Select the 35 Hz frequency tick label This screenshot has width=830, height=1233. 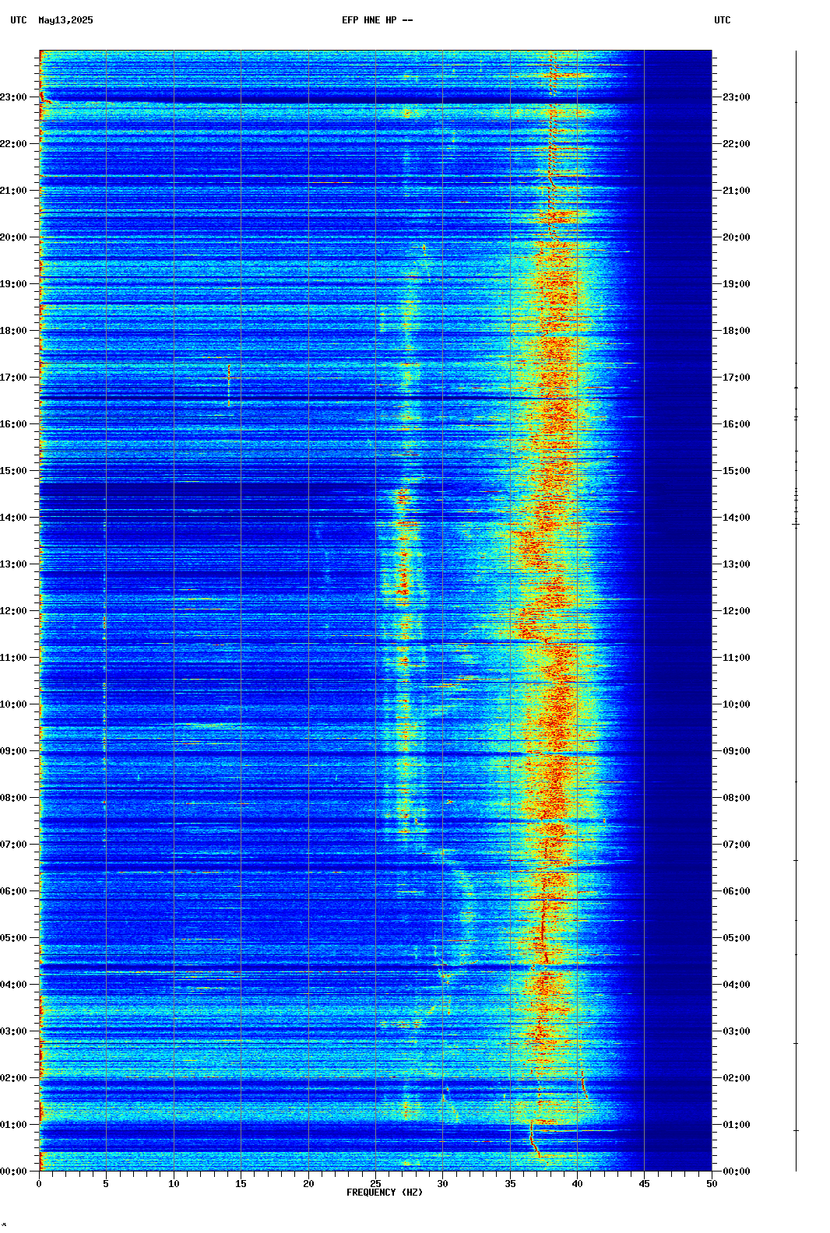(510, 1184)
